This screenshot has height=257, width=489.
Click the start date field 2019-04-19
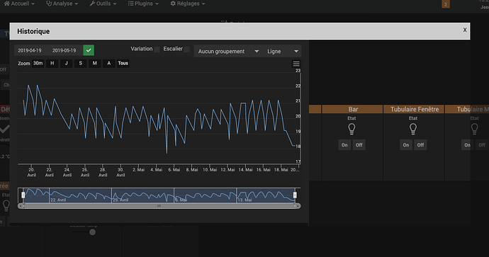[x=30, y=50]
